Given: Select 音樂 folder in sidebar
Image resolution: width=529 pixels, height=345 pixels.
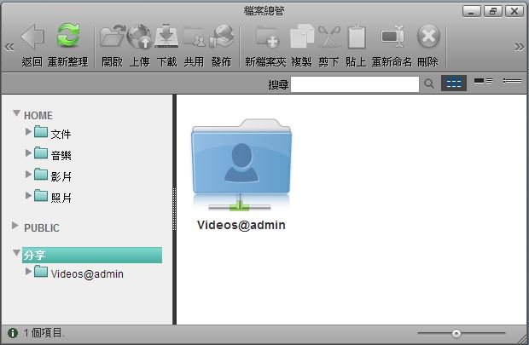Looking at the screenshot, I should (61, 154).
